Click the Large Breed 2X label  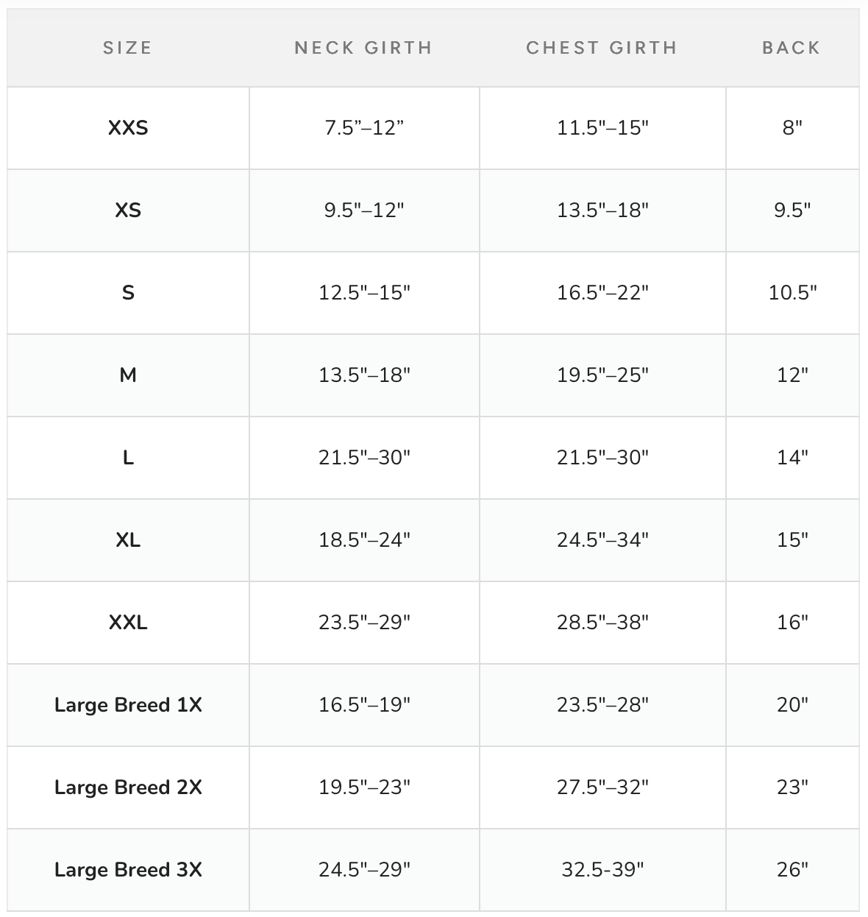point(128,787)
